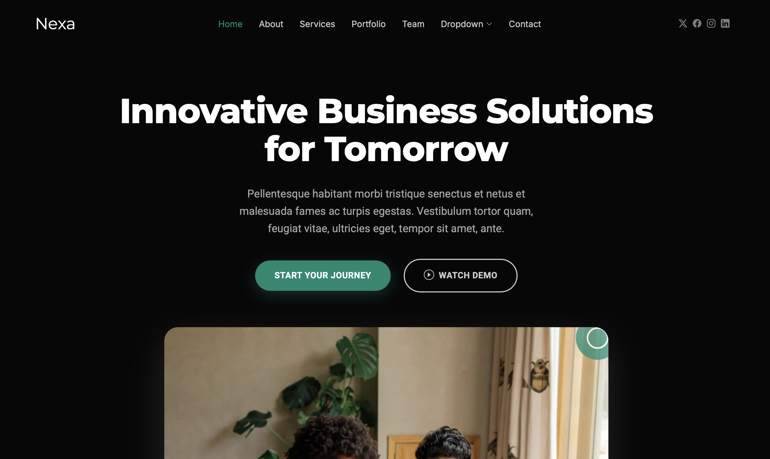The width and height of the screenshot is (770, 459).
Task: Navigate to the Services section
Action: [317, 24]
